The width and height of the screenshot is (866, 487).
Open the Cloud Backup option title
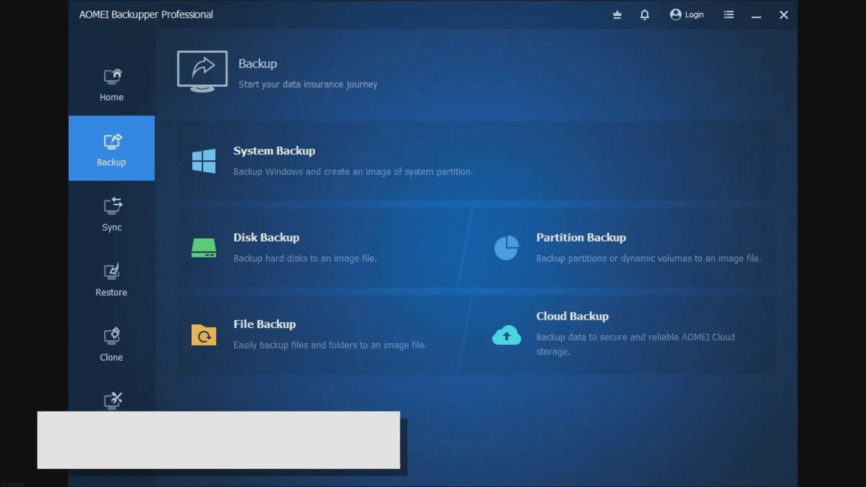pos(572,316)
